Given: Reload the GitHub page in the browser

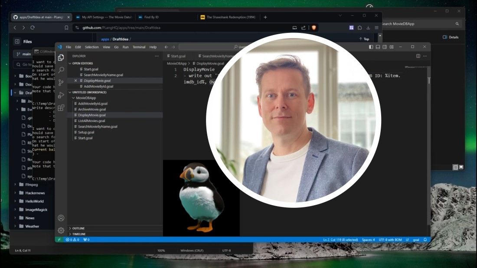Looking at the screenshot, I should [33, 28].
